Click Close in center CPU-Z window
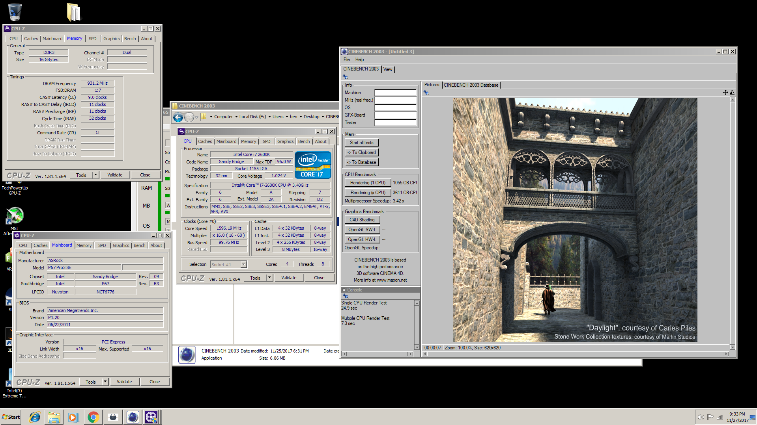This screenshot has width=757, height=425. [x=319, y=278]
